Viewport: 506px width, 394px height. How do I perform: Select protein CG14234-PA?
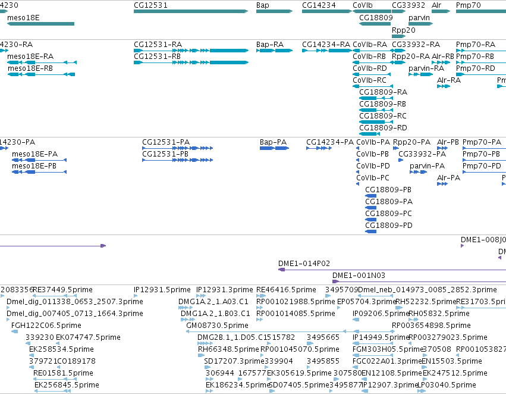[x=330, y=142]
